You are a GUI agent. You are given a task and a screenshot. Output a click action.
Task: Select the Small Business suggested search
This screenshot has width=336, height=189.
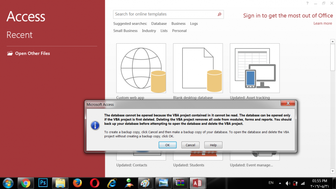(125, 31)
